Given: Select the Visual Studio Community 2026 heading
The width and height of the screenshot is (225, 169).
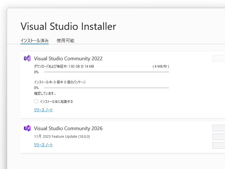Looking at the screenshot, I should [68, 128].
